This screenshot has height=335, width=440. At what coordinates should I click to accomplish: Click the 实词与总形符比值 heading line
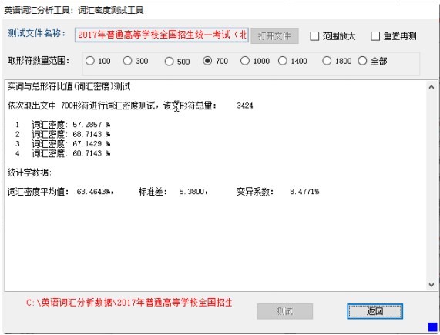(69, 86)
